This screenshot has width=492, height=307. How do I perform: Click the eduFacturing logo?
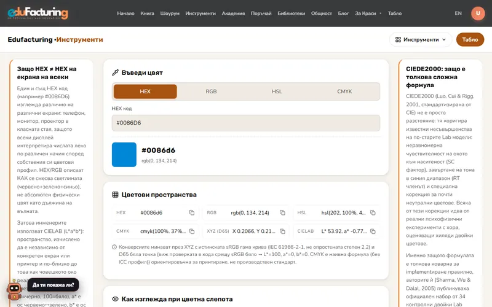pos(38,14)
